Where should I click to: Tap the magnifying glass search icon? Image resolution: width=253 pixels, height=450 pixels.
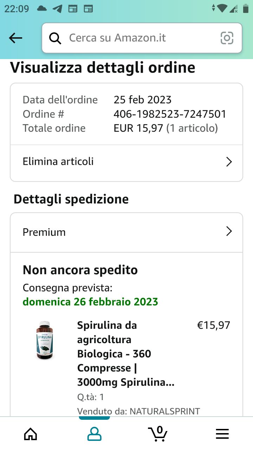[55, 38]
